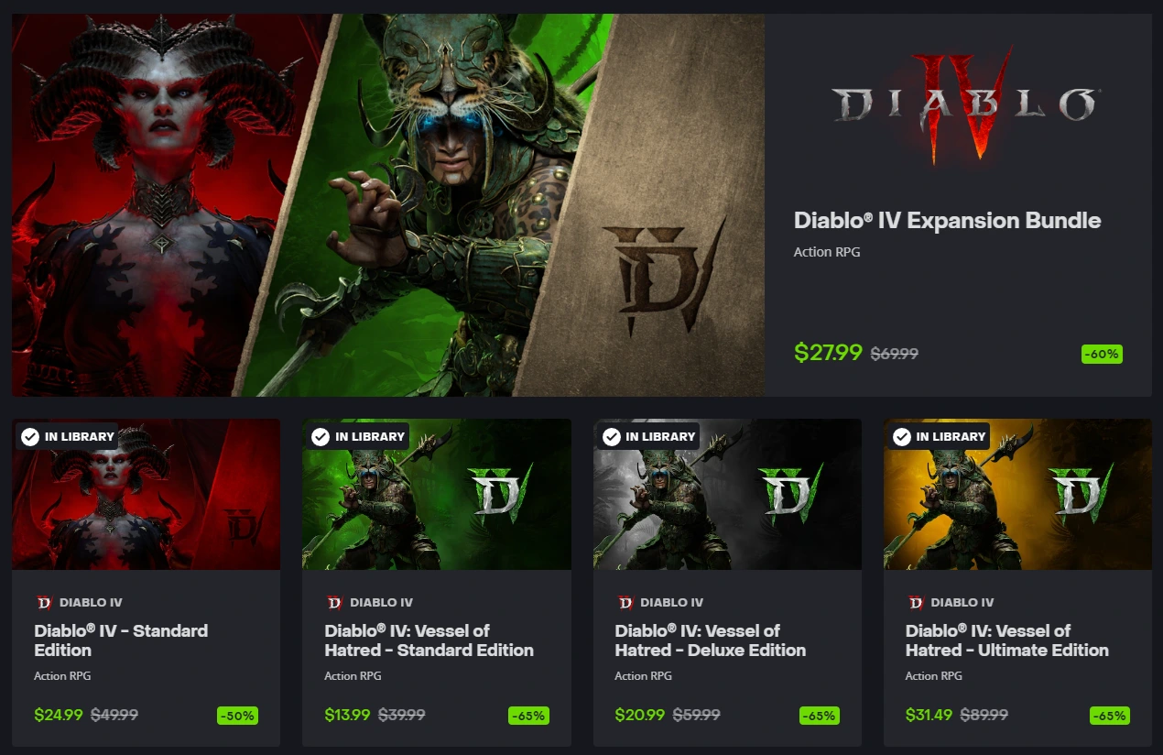Click the In Library checkmark on Vessel of Hatred Standard
Screen dimensions: 1163x755
tap(321, 436)
